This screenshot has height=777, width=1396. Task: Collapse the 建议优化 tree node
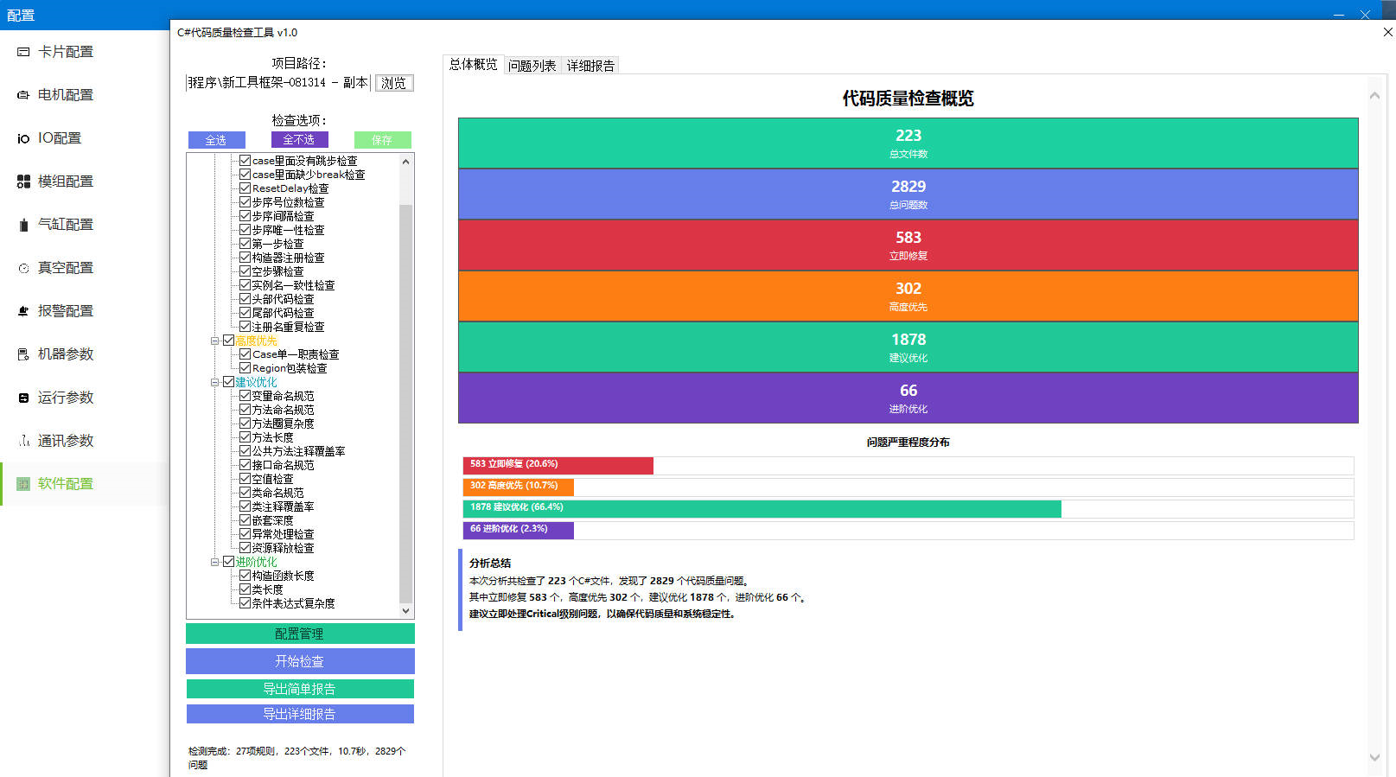pyautogui.click(x=215, y=382)
